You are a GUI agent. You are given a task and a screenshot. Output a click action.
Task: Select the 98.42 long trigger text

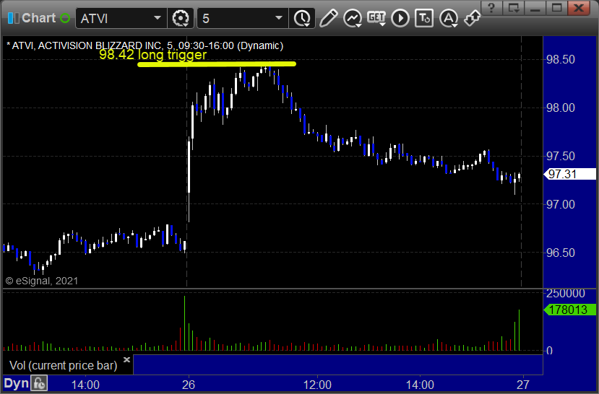pos(152,55)
